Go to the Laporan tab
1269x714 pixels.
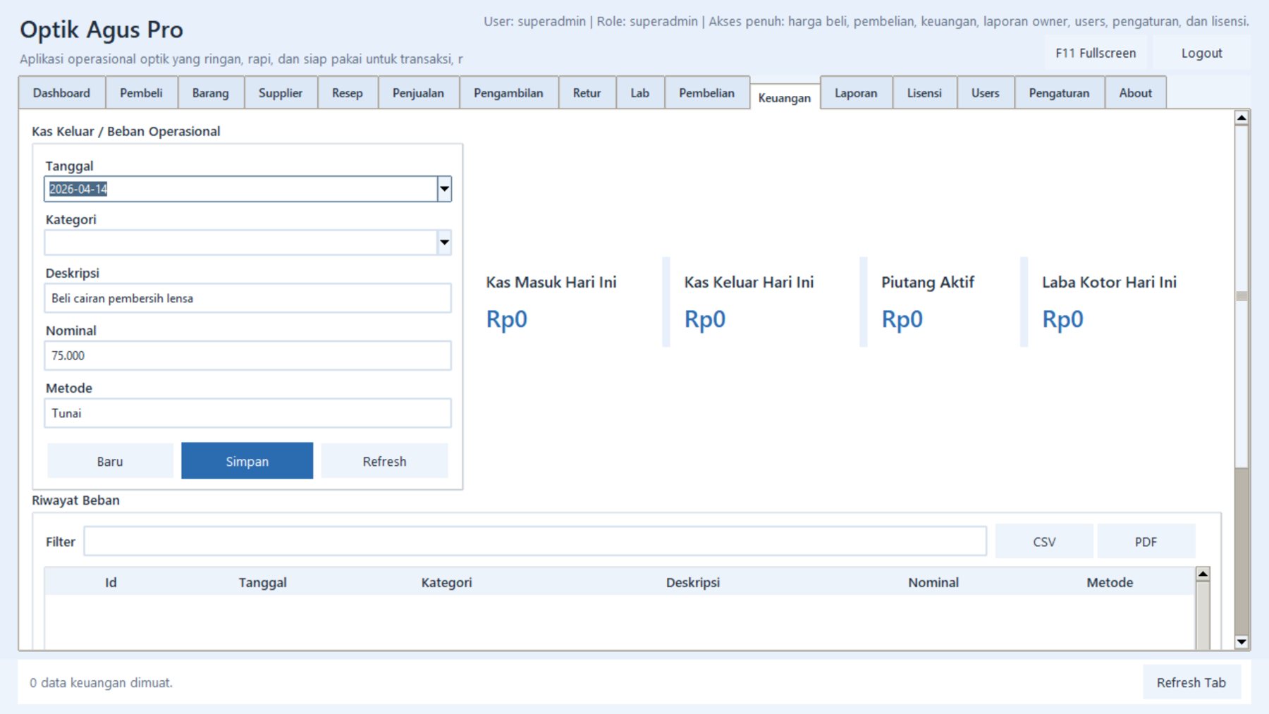click(x=856, y=93)
